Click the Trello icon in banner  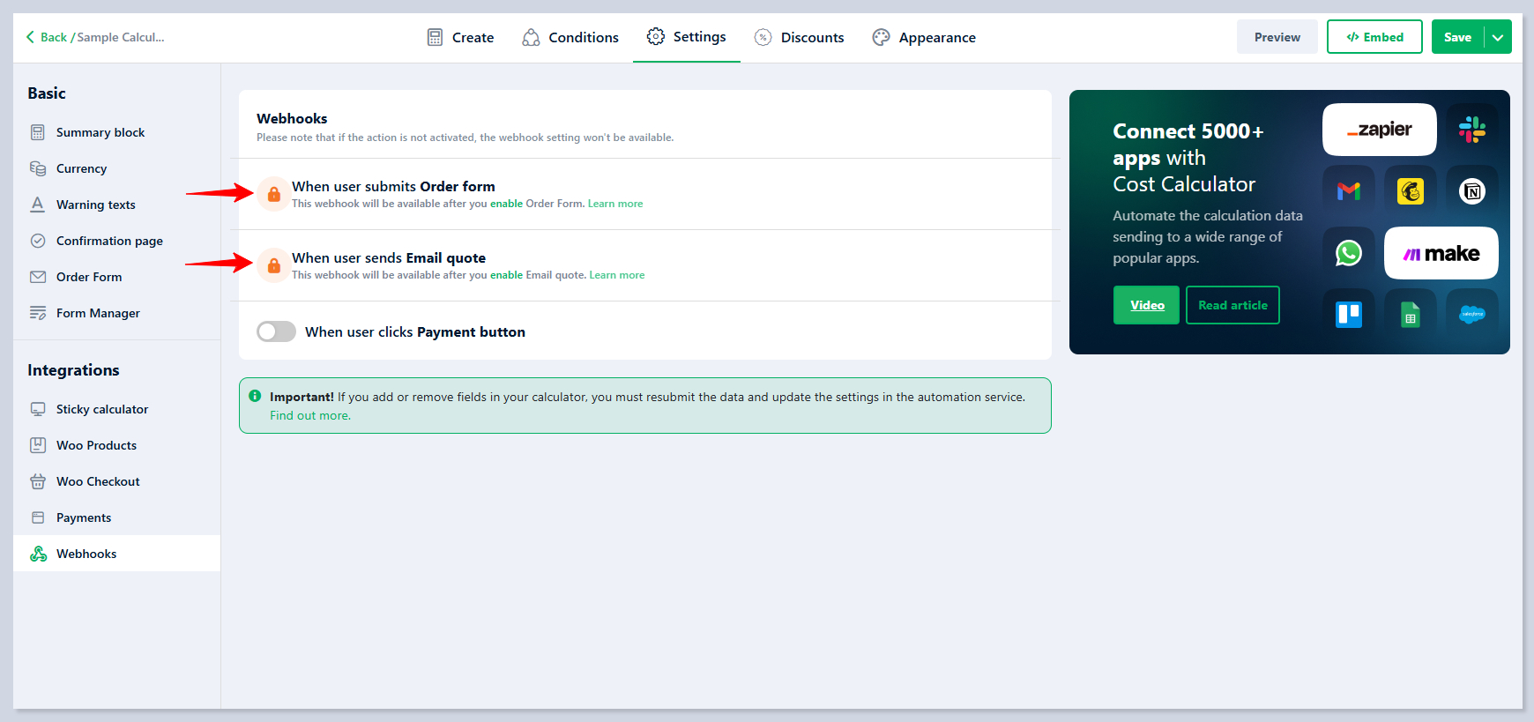point(1348,315)
